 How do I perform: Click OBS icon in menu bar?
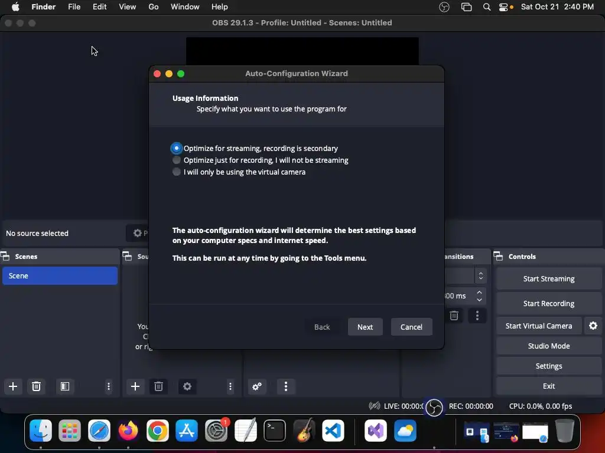(x=444, y=7)
